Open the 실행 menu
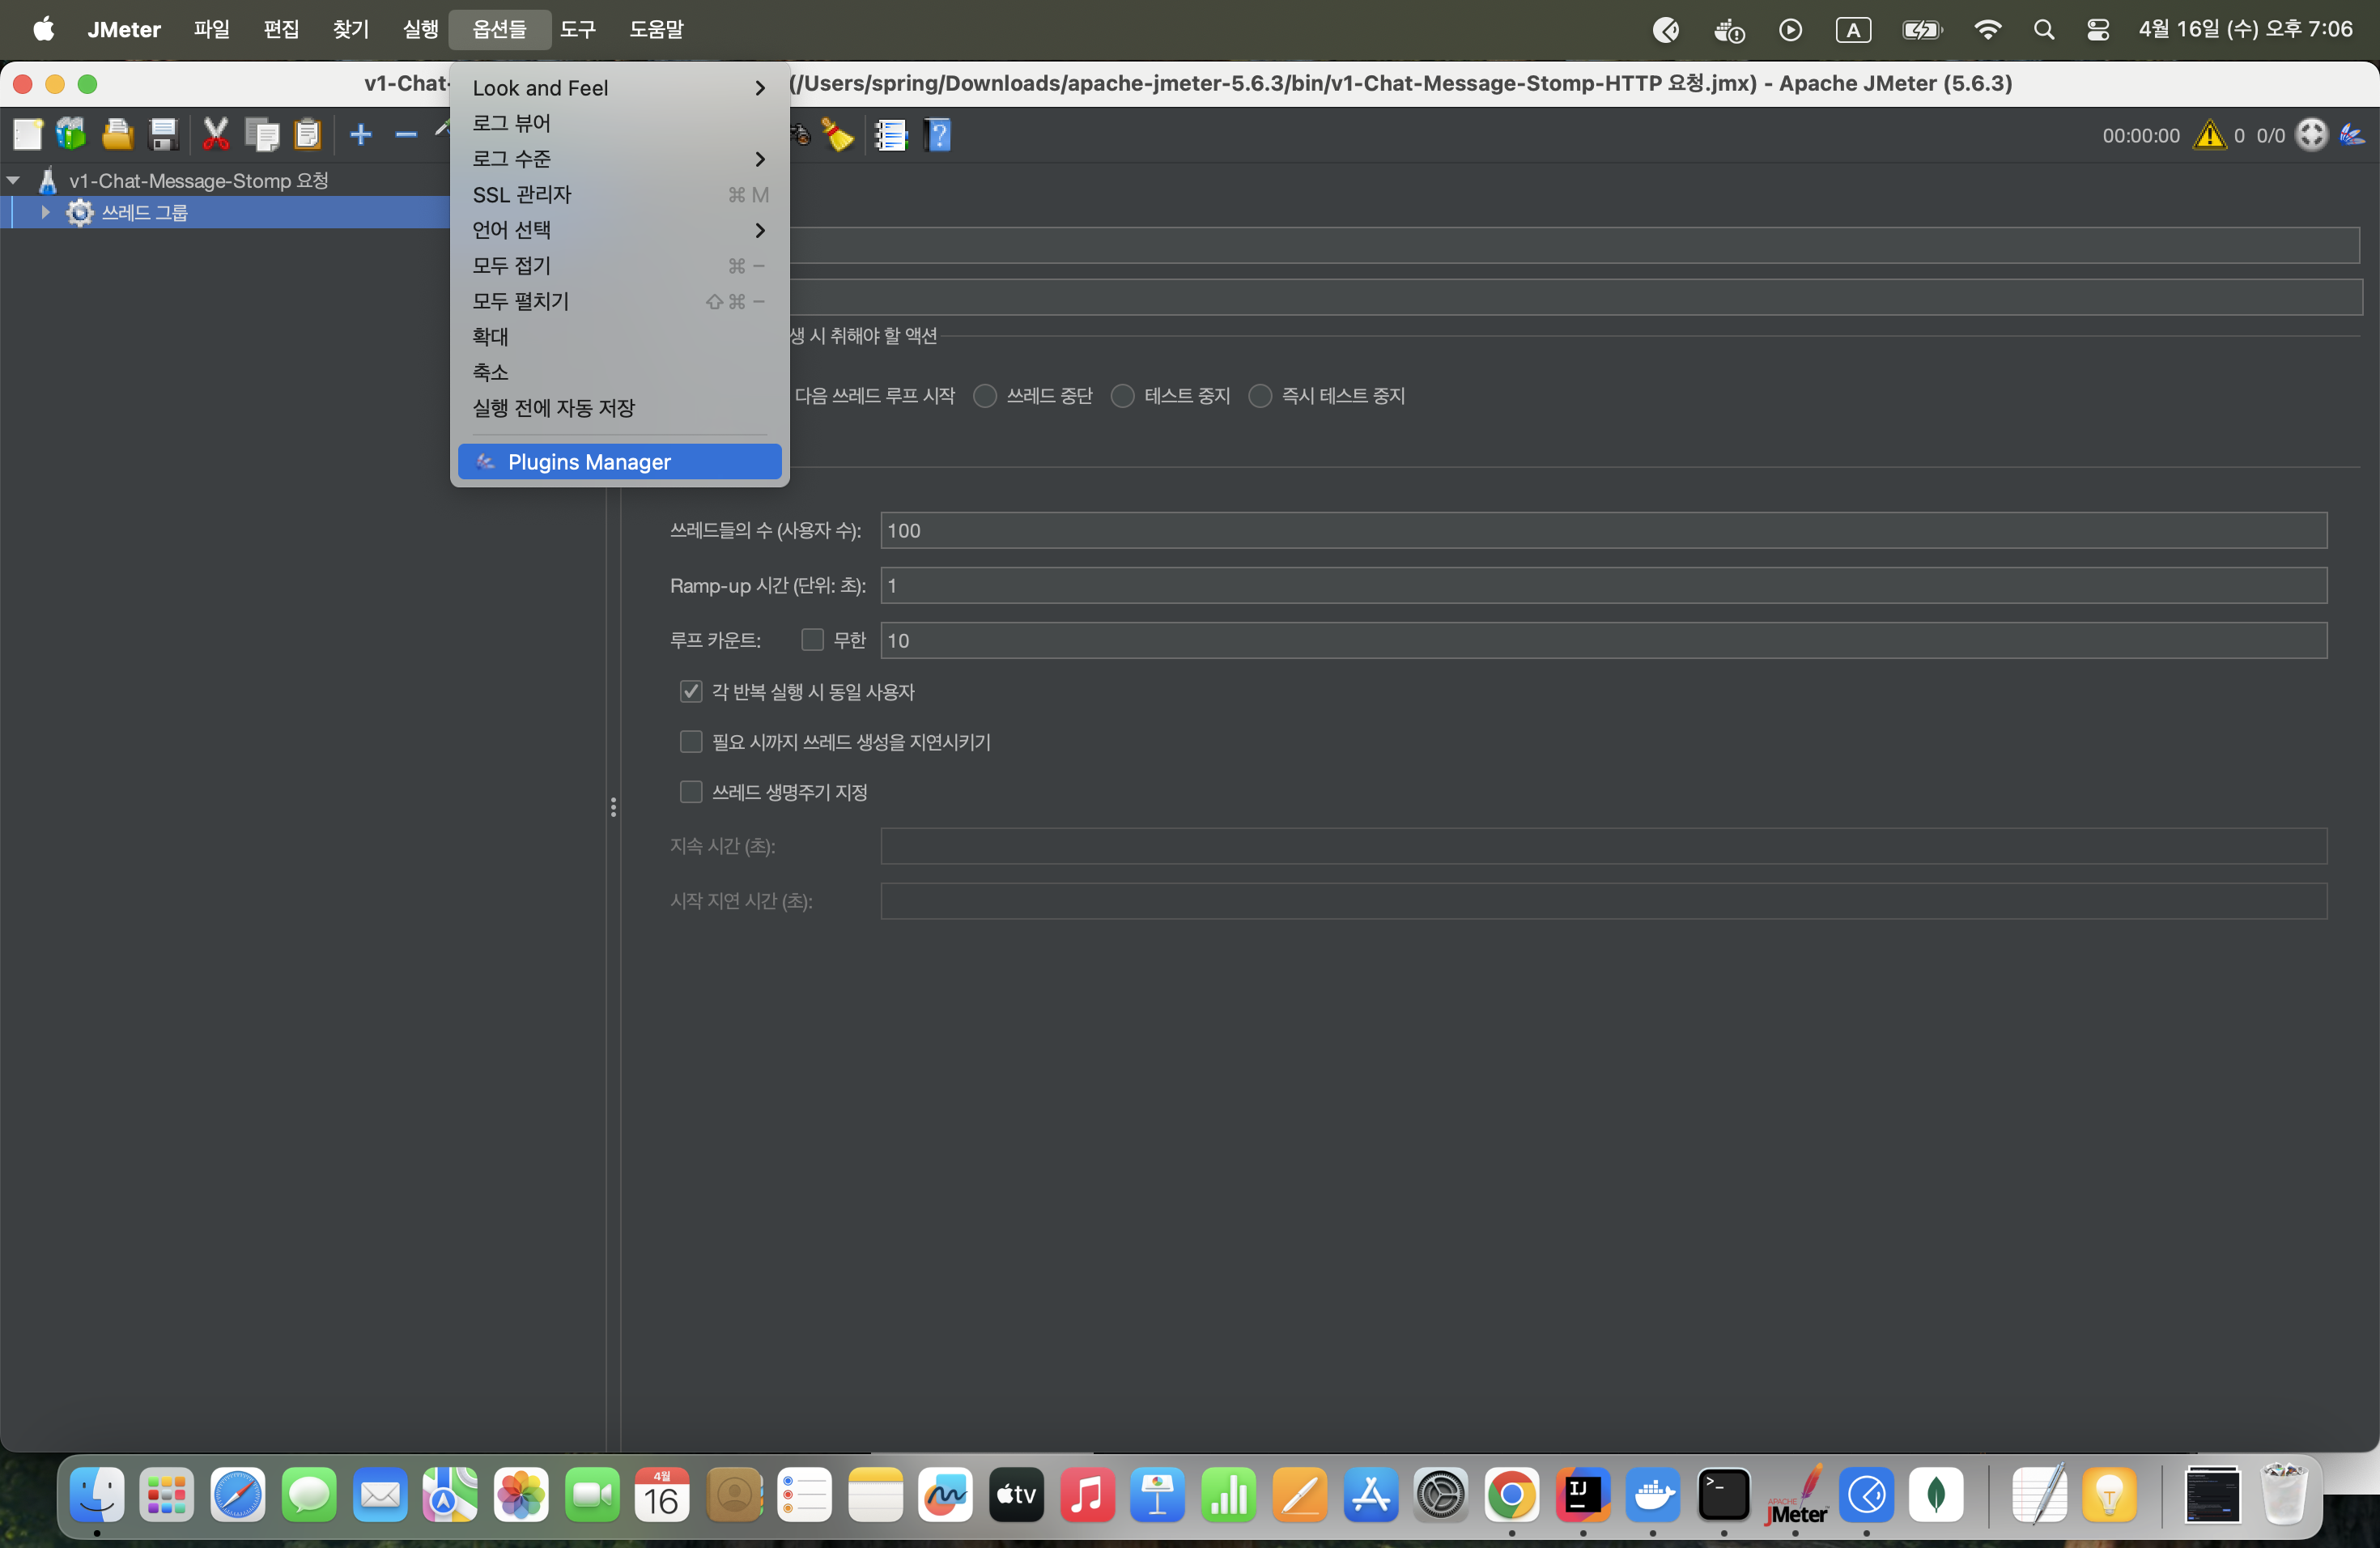 420,30
